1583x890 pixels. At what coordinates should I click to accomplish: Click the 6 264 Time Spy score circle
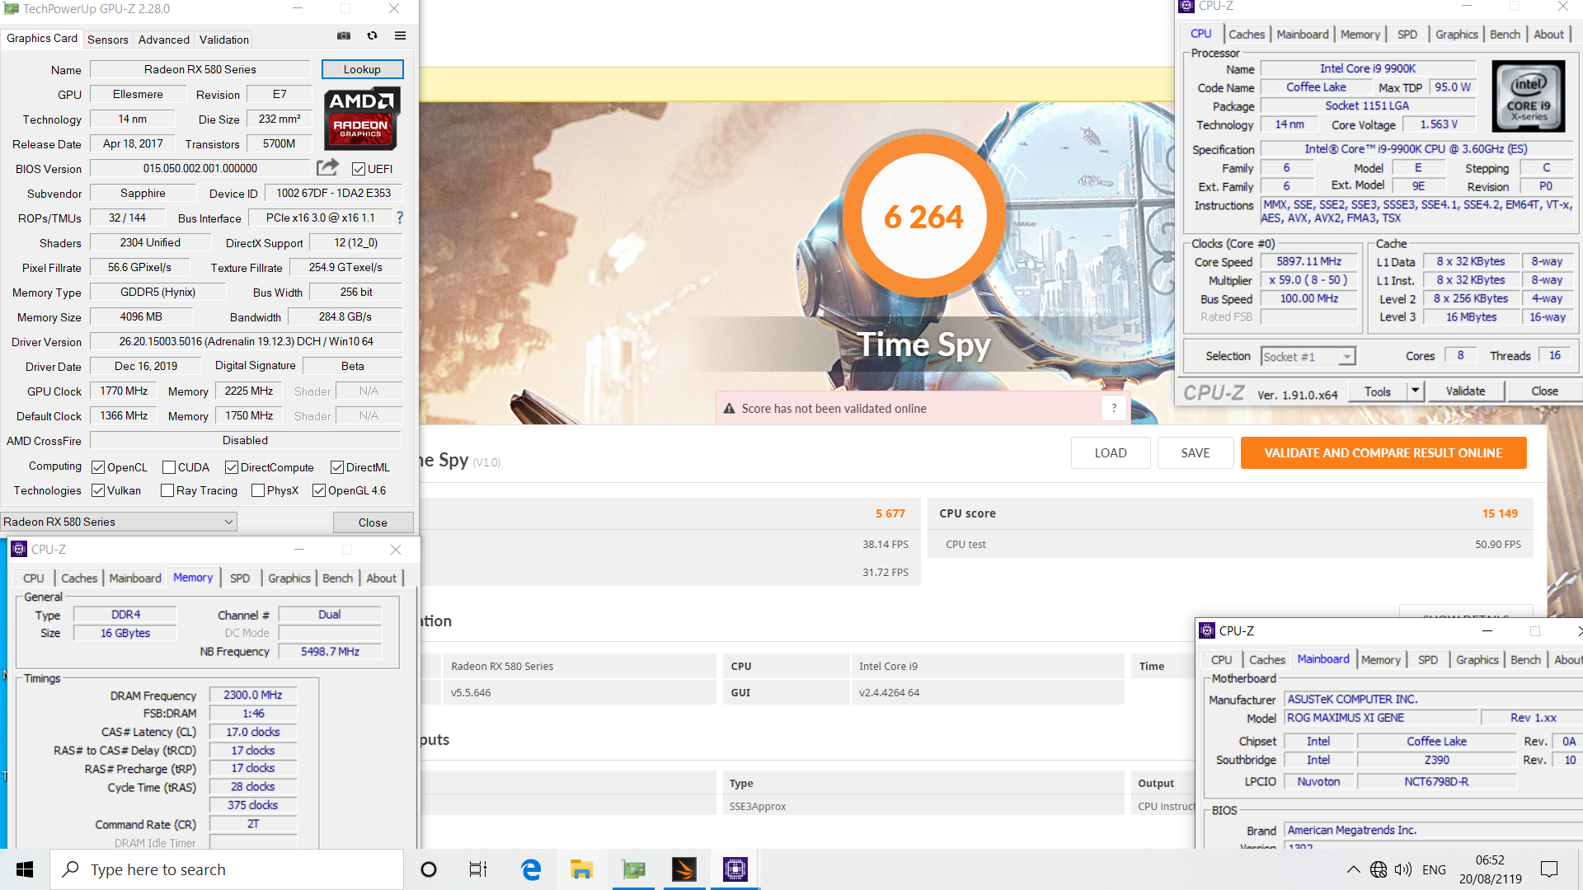[923, 218]
